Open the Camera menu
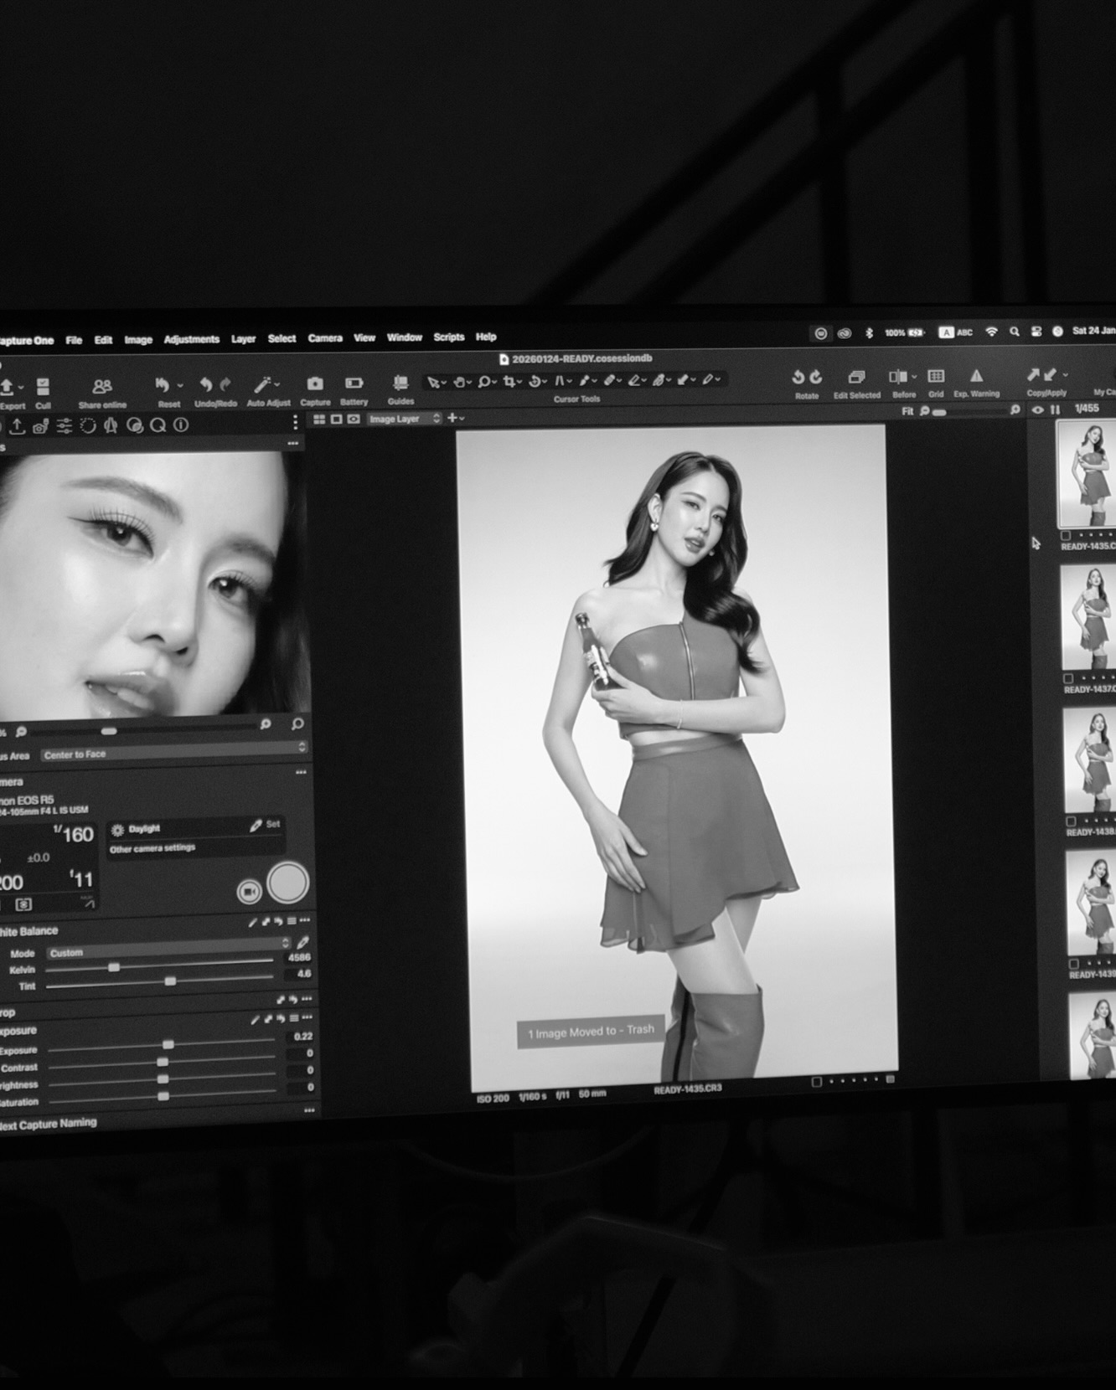 pyautogui.click(x=324, y=338)
